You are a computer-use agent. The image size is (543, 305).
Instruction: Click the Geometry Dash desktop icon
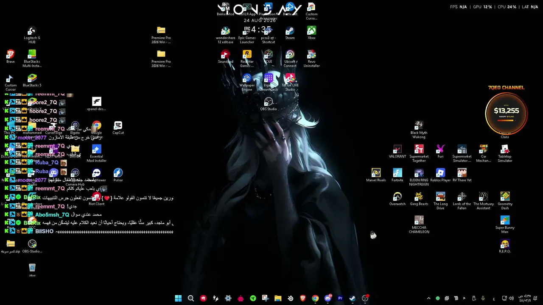(505, 201)
